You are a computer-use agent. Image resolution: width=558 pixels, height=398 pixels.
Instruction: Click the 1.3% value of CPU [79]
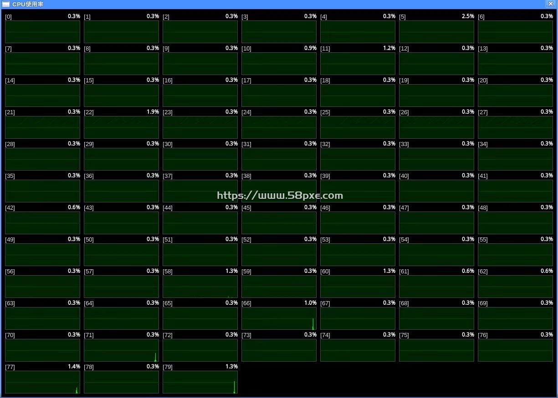tap(231, 367)
